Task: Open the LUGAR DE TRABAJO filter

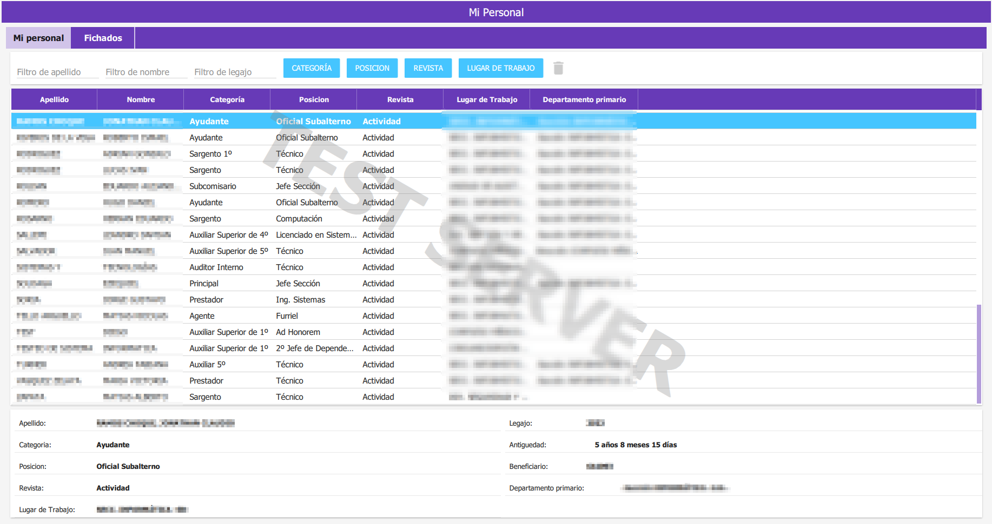Action: [500, 68]
